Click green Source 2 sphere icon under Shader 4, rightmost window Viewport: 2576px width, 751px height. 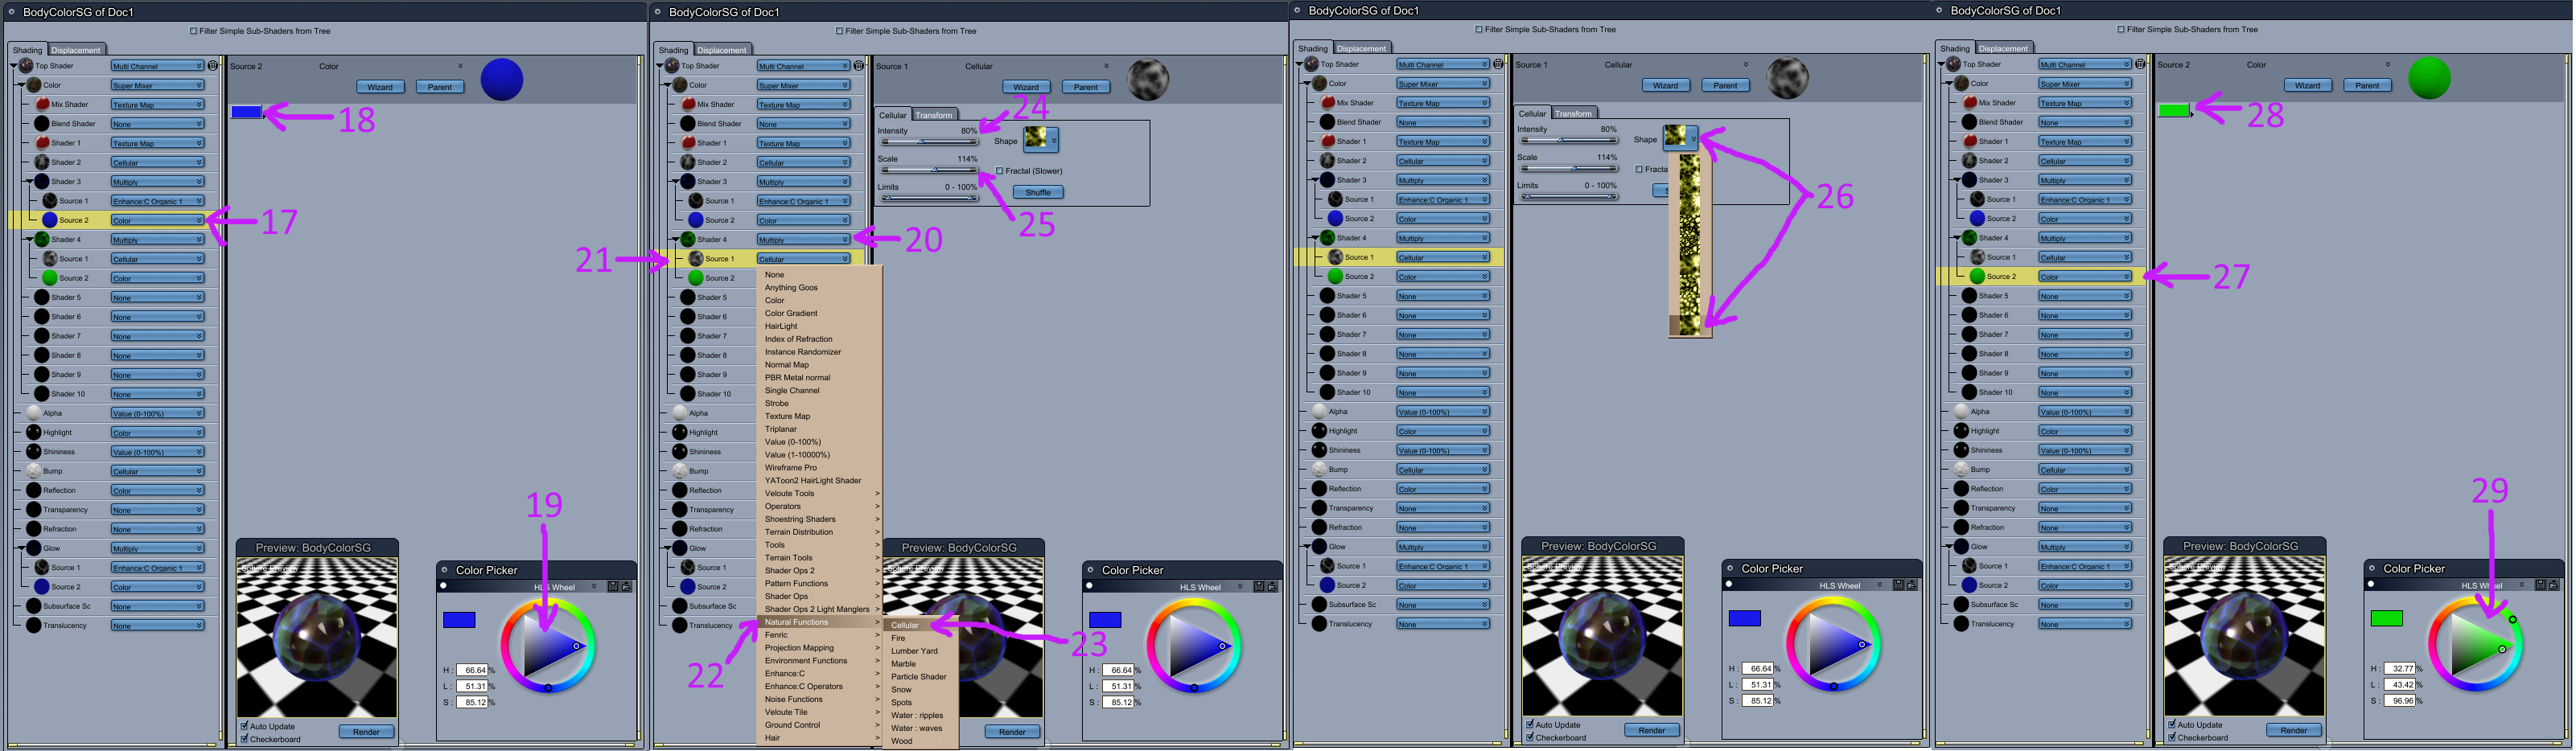pyautogui.click(x=1977, y=276)
